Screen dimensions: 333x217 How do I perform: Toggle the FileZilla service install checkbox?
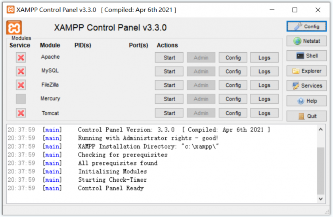(21, 85)
